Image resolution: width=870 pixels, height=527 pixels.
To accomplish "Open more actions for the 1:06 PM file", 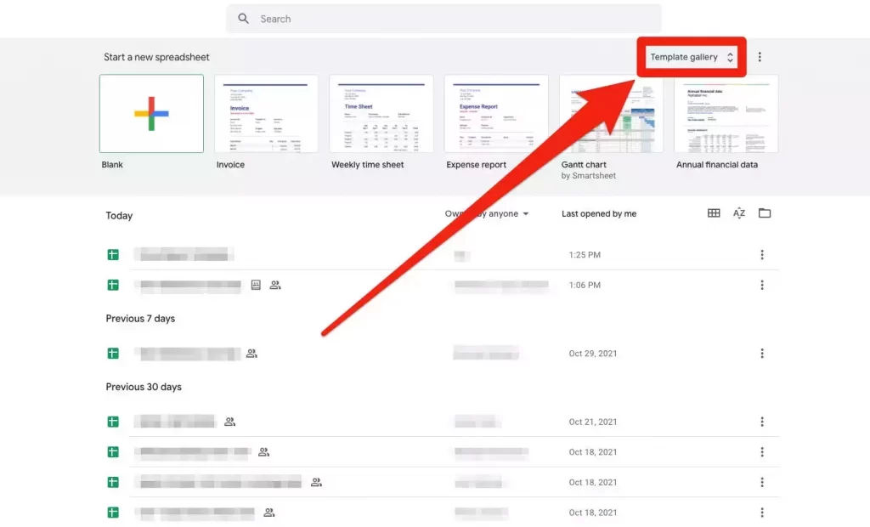I will point(762,285).
